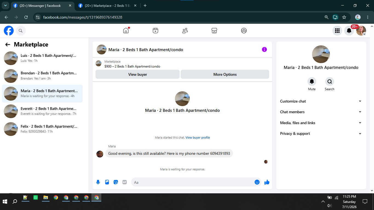The width and height of the screenshot is (374, 210).
Task: Open Felix conversation in list
Action: [x=42, y=129]
